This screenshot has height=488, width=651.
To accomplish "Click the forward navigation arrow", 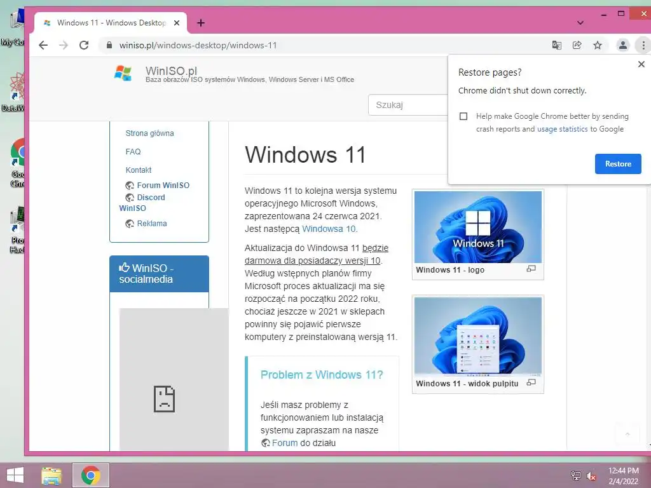I will pos(64,45).
